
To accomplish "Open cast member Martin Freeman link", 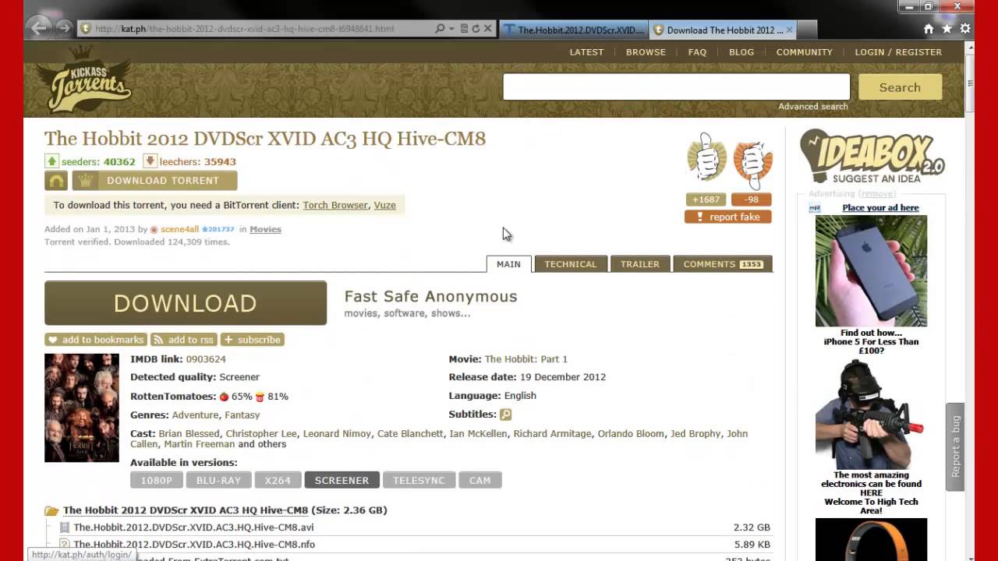I will [199, 444].
